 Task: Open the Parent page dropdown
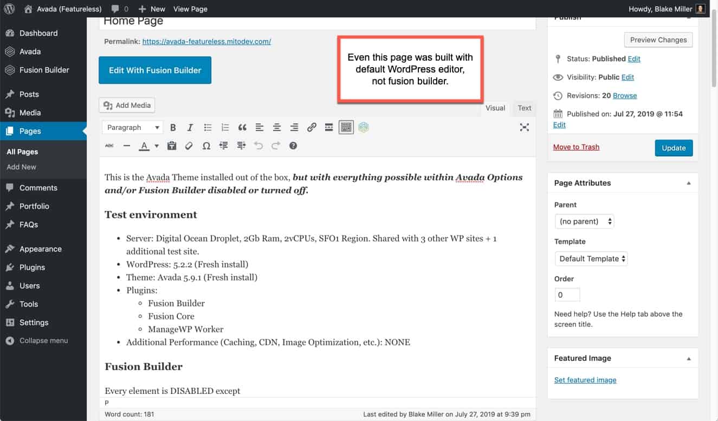click(584, 221)
